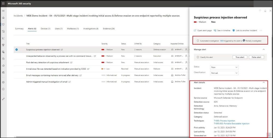Select 'A malicious file was detected' row title

[56, 69]
